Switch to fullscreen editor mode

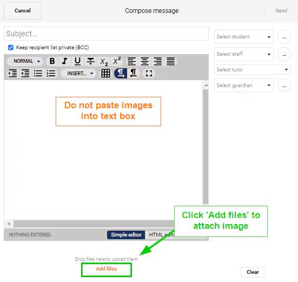point(149,74)
